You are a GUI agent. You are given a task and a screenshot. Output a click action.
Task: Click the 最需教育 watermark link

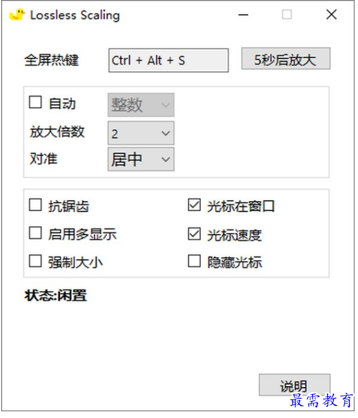(x=322, y=401)
